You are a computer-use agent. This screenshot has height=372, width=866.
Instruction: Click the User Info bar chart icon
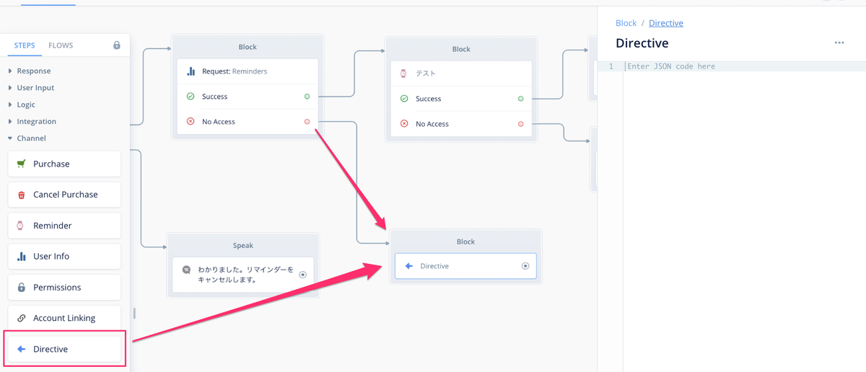(21, 257)
